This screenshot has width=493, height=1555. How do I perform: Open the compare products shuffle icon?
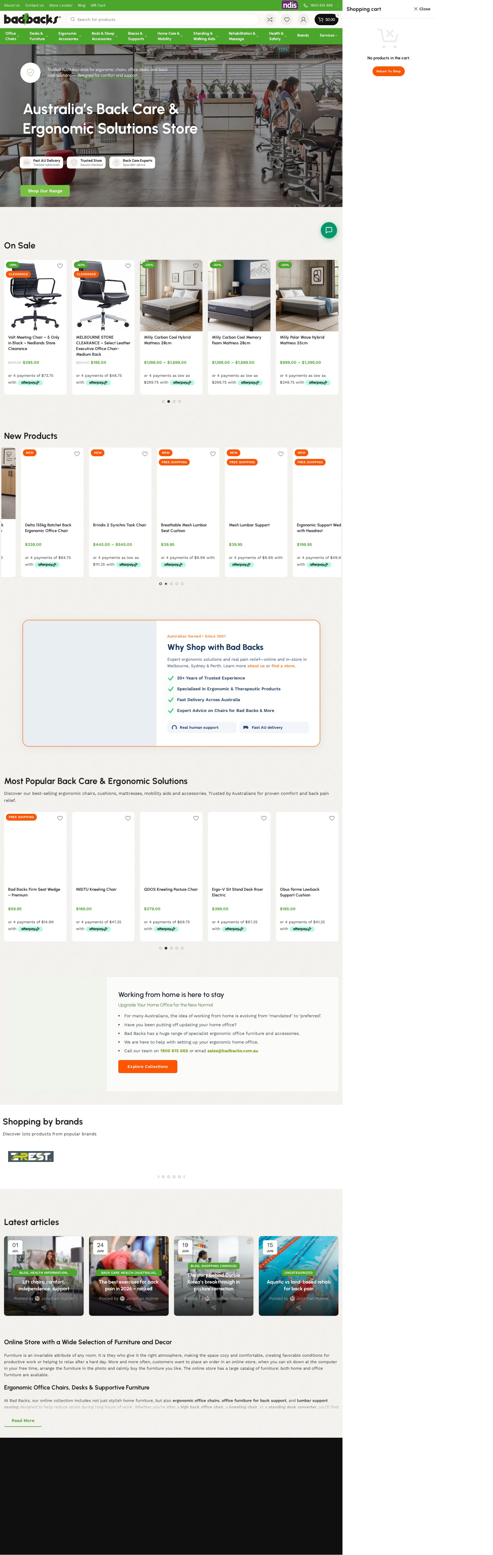[x=270, y=19]
